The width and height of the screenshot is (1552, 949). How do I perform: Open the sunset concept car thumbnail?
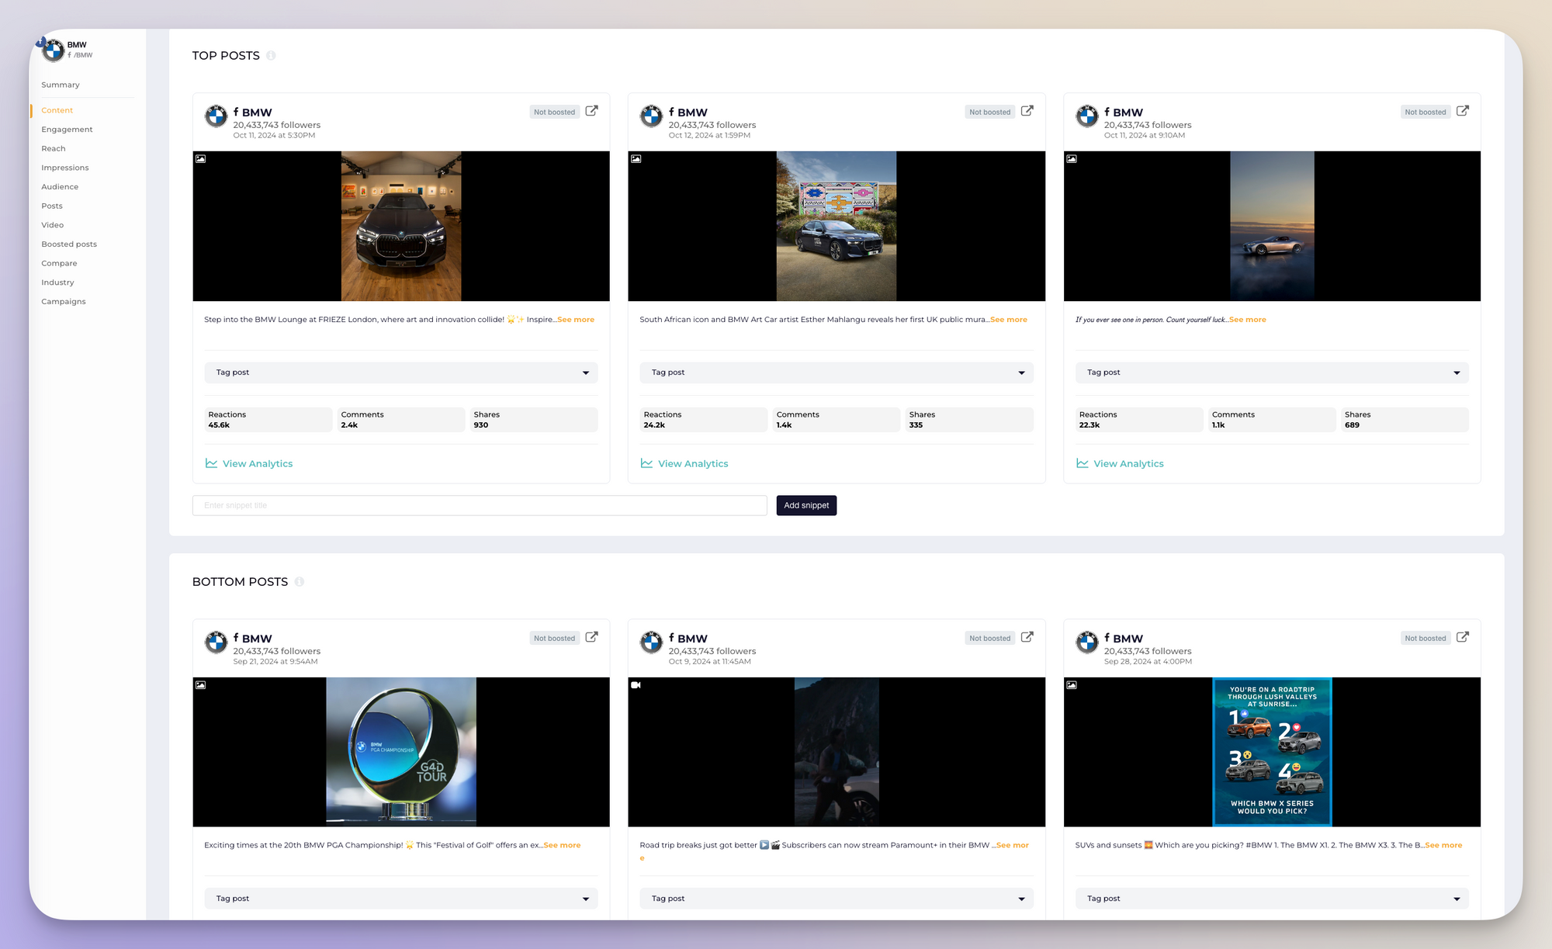point(1272,226)
